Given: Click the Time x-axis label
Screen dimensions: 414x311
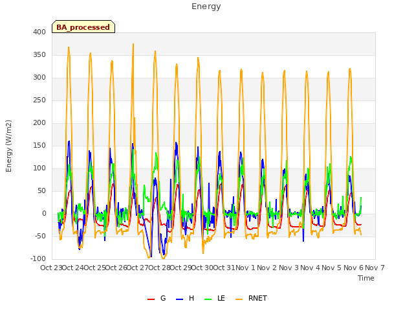Looking at the screenshot, I should (365, 278).
